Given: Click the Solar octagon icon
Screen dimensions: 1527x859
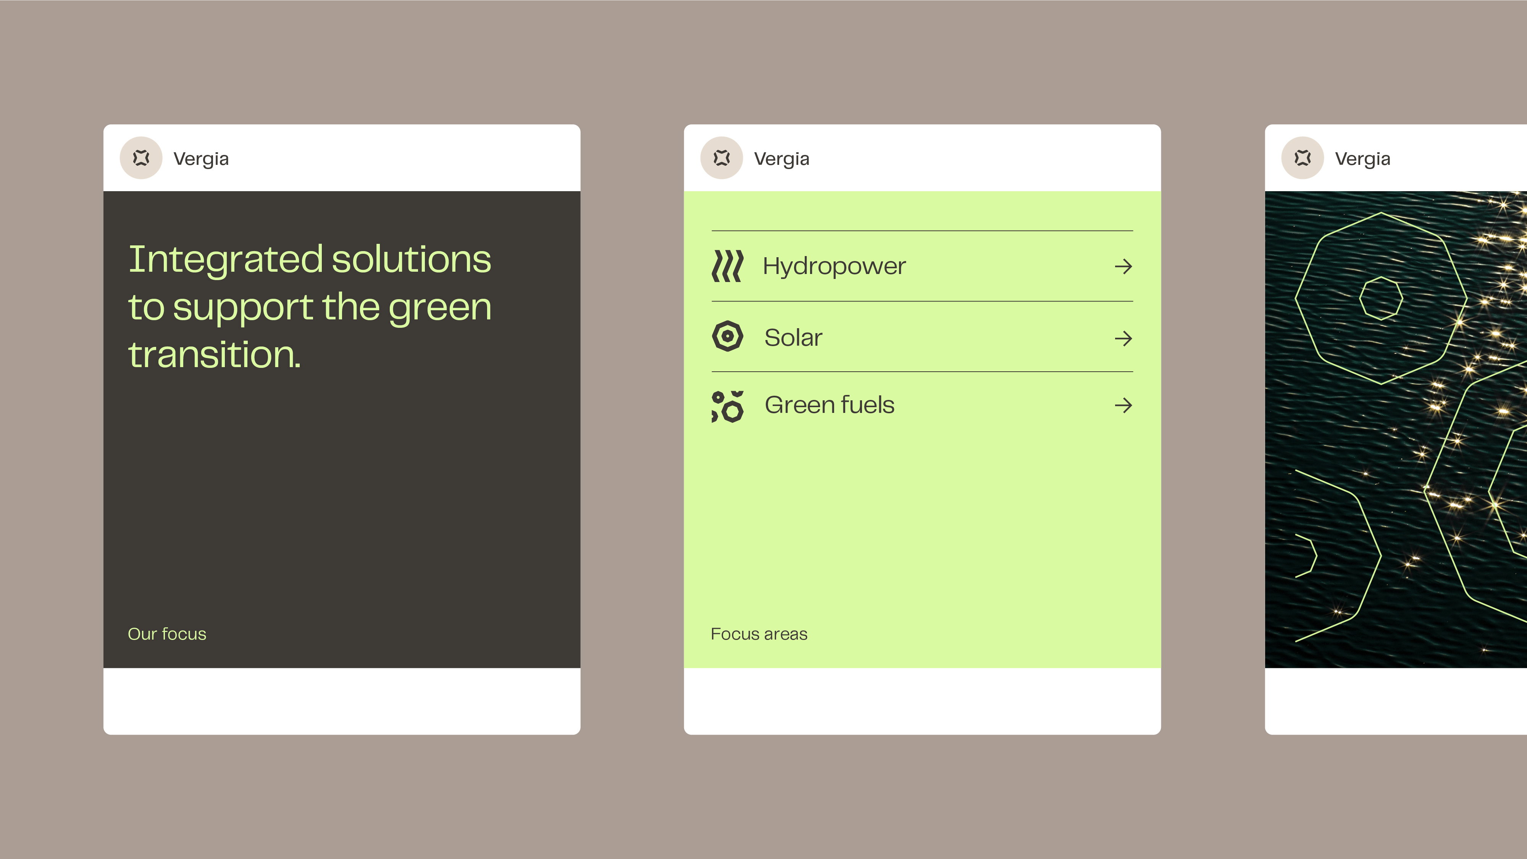Looking at the screenshot, I should pyautogui.click(x=727, y=337).
